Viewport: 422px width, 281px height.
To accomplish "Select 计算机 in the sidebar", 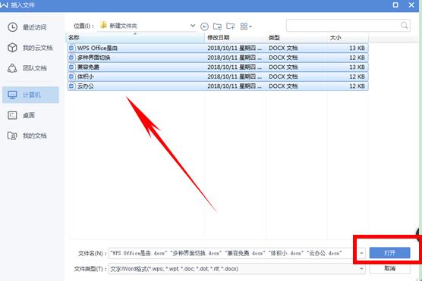I will tap(30, 95).
